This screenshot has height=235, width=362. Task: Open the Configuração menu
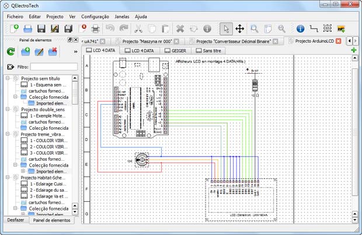(95, 16)
